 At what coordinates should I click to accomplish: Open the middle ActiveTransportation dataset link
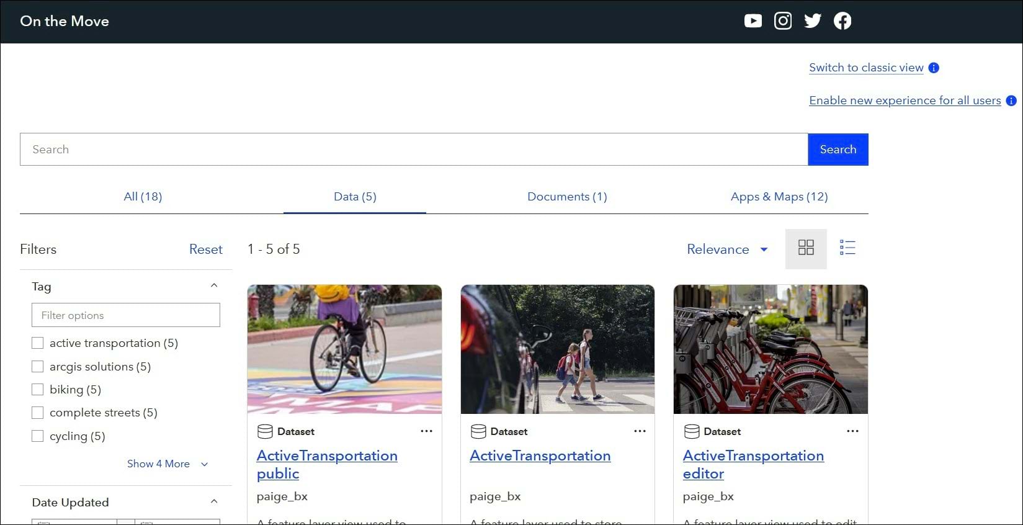click(540, 455)
